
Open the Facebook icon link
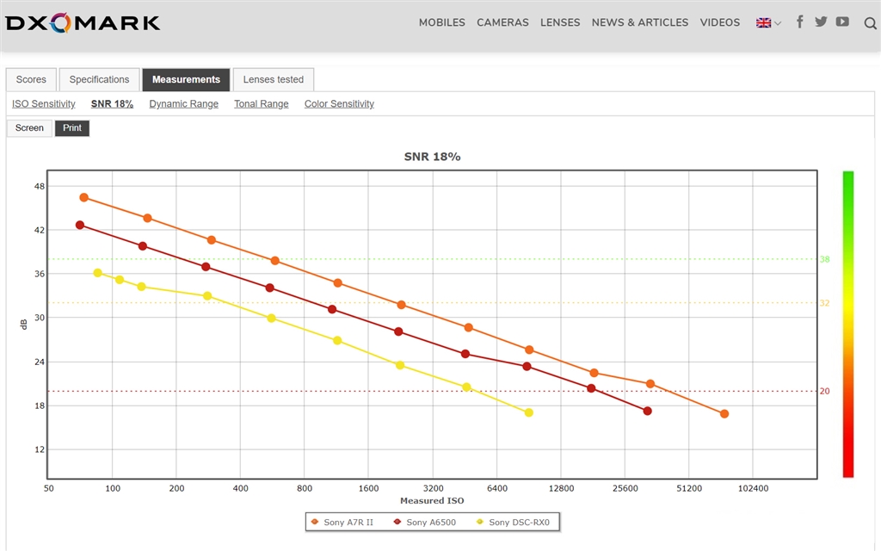pyautogui.click(x=799, y=22)
